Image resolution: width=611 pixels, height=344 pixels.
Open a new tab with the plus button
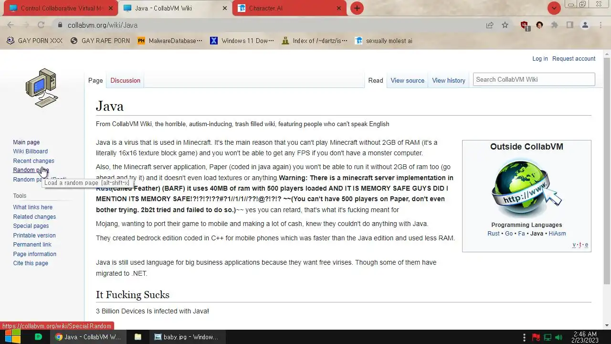point(357,8)
